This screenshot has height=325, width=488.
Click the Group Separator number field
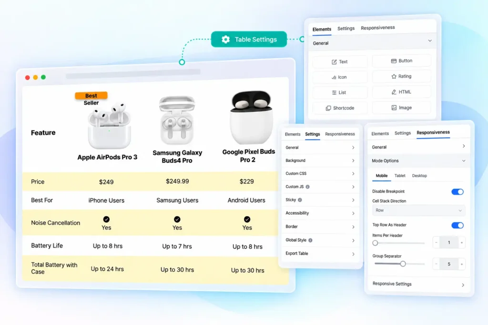coord(449,264)
